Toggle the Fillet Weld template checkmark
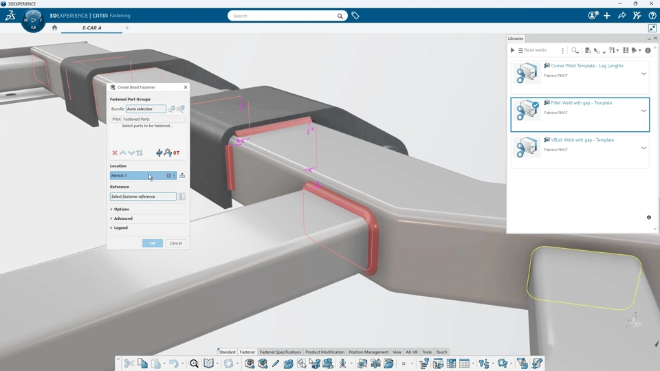Viewport: 660px width, 371px height. (536, 104)
